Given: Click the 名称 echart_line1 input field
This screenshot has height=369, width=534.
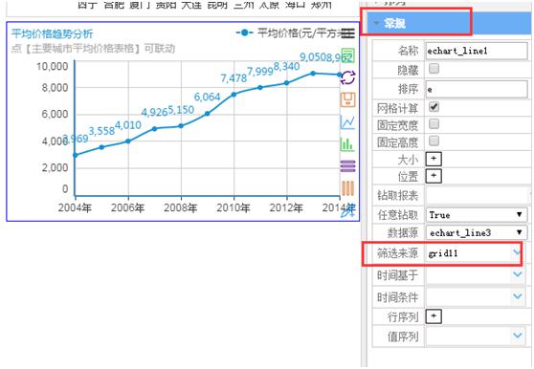Looking at the screenshot, I should (x=477, y=51).
